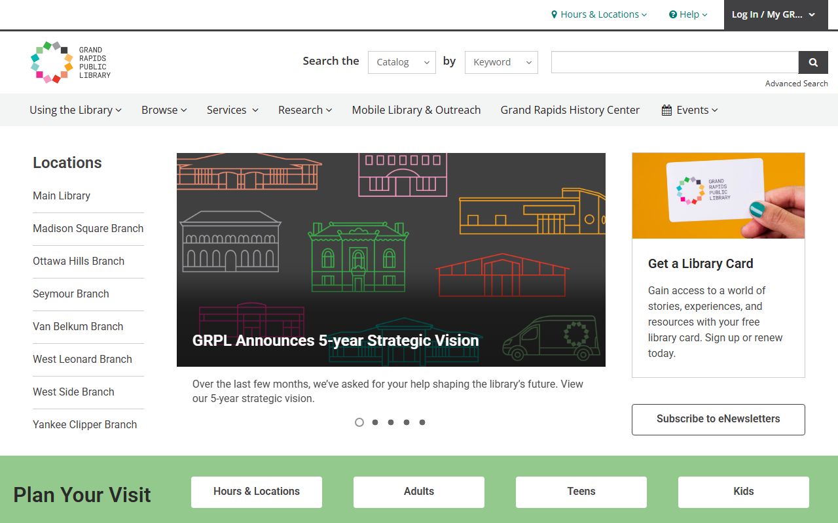The image size is (838, 523).
Task: Open the Catalog search scope dropdown
Action: [x=402, y=62]
